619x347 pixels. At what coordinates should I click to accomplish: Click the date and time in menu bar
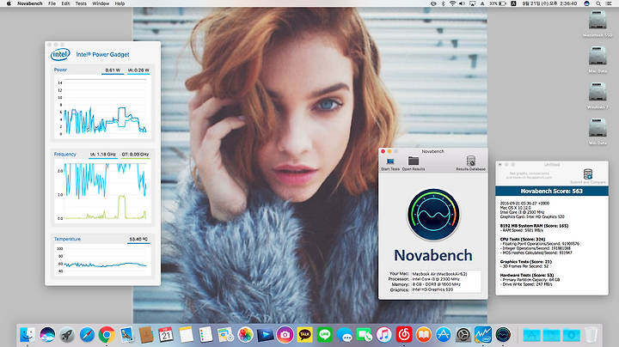pos(549,3)
